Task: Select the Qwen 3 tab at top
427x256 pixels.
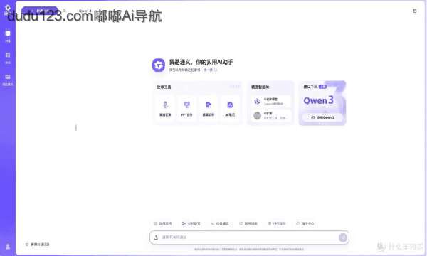Action: tap(85, 11)
